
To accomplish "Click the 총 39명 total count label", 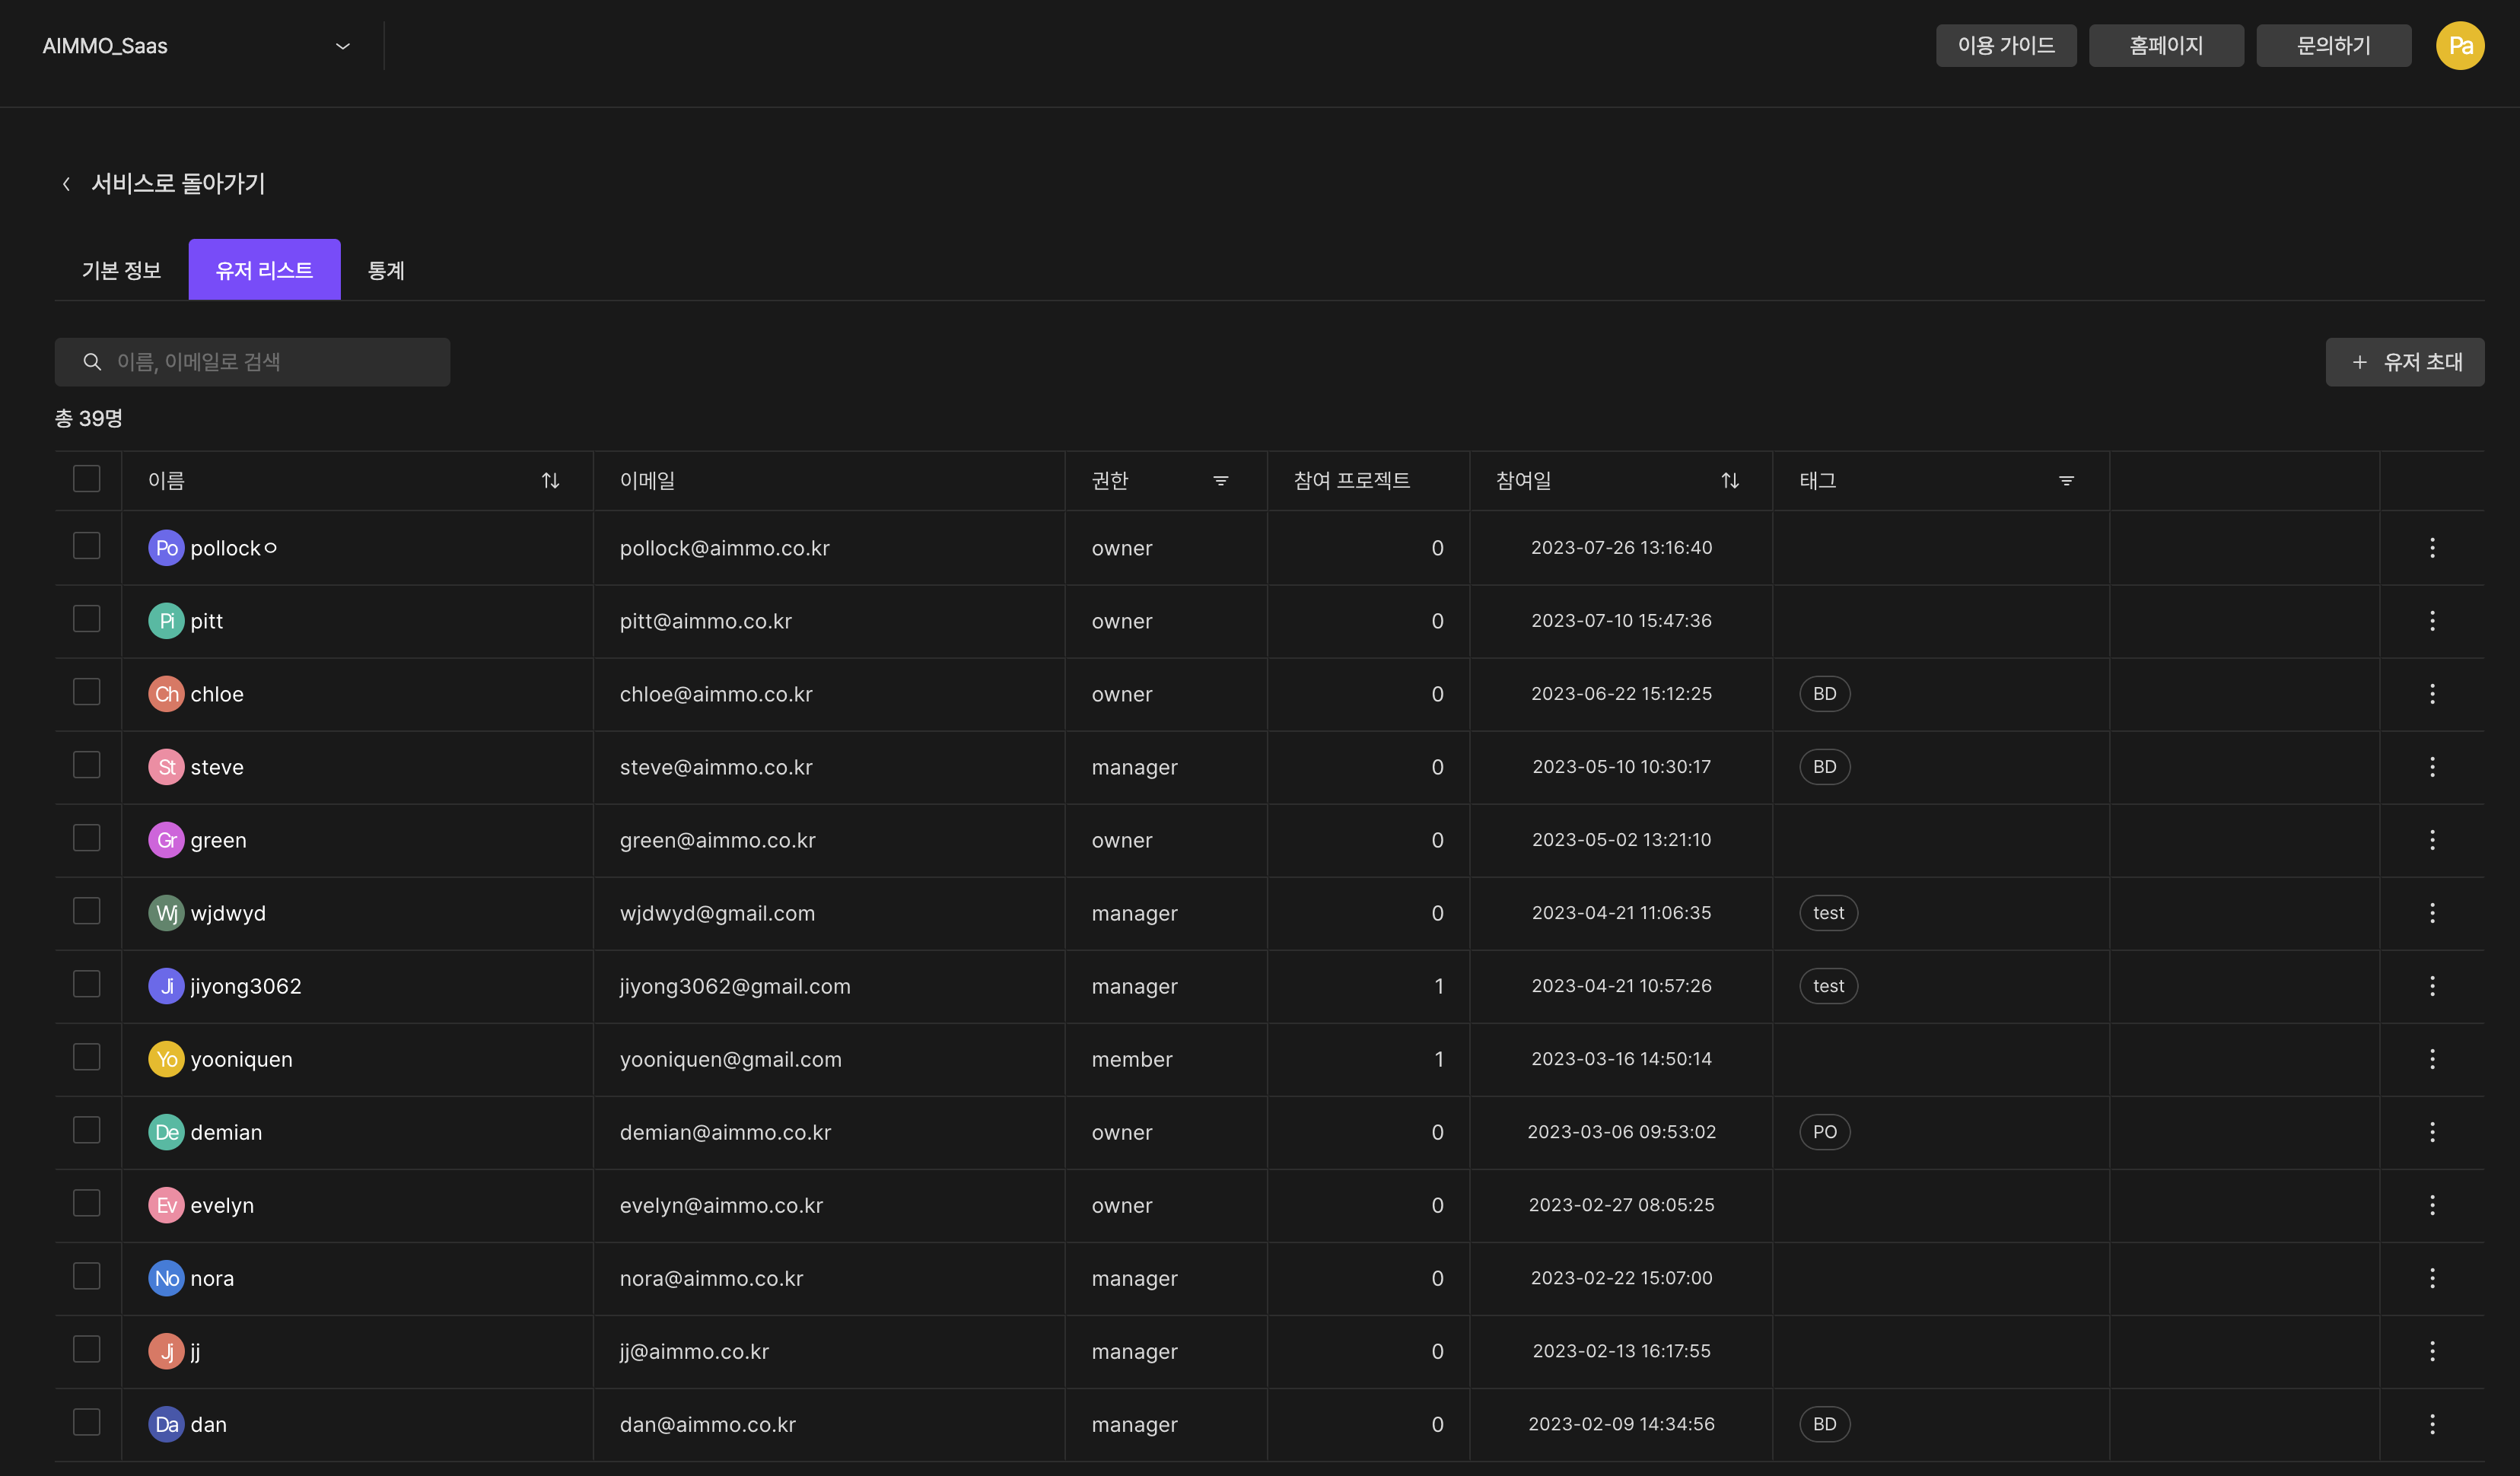I will tap(88, 418).
